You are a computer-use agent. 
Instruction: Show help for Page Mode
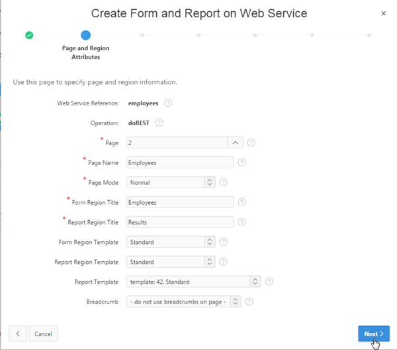coord(223,182)
